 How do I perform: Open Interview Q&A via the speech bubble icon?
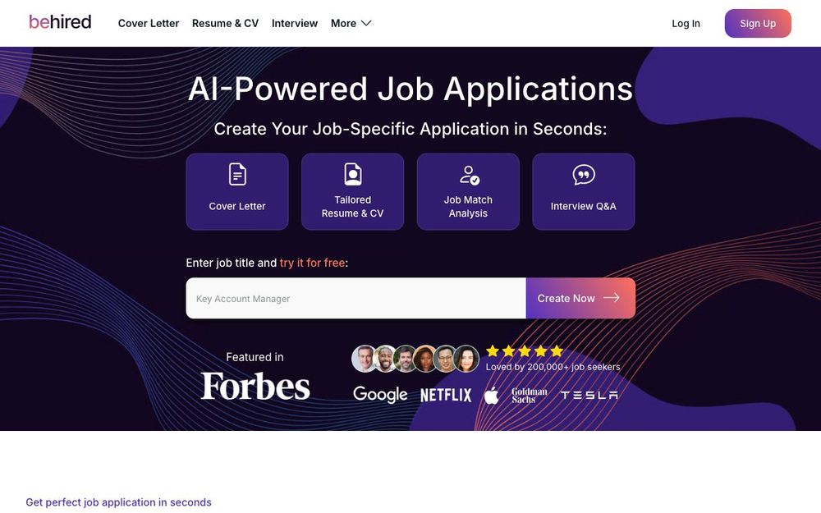click(x=583, y=173)
